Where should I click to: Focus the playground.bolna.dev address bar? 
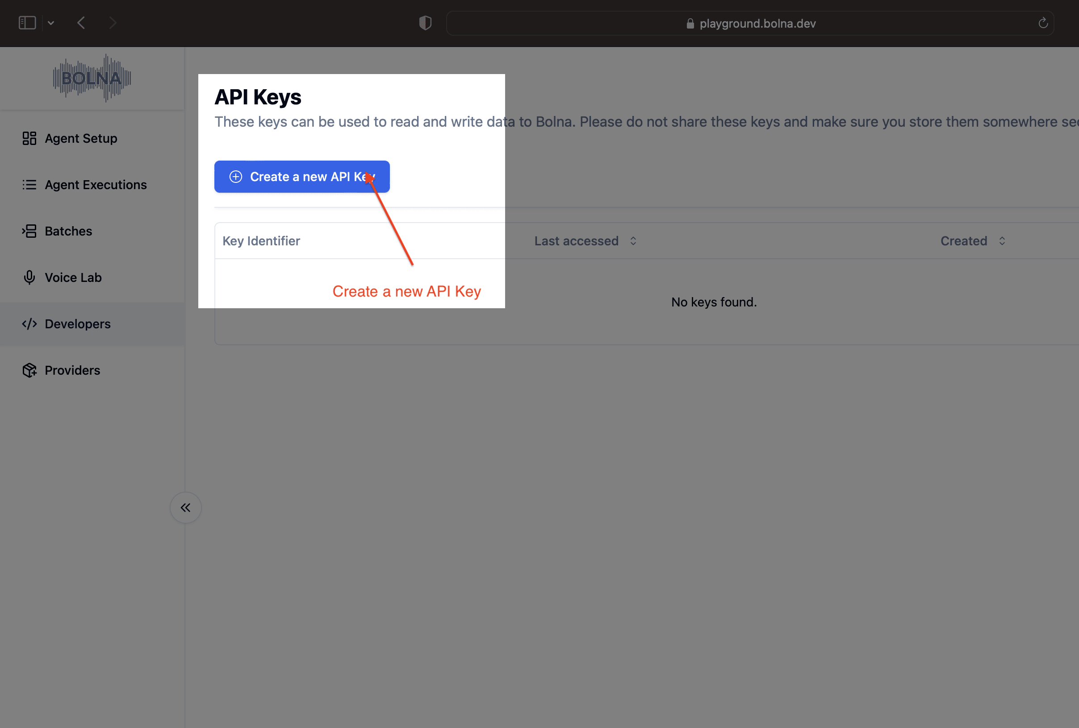750,23
